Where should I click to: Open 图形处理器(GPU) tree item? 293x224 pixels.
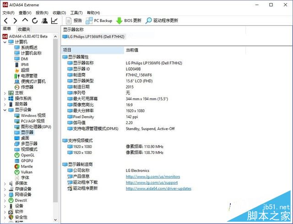(x=33, y=127)
